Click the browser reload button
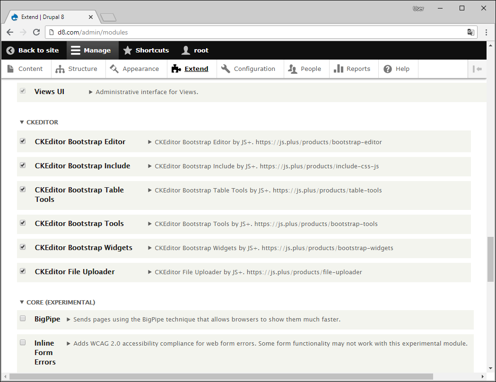Viewport: 496px width, 382px height. 36,33
